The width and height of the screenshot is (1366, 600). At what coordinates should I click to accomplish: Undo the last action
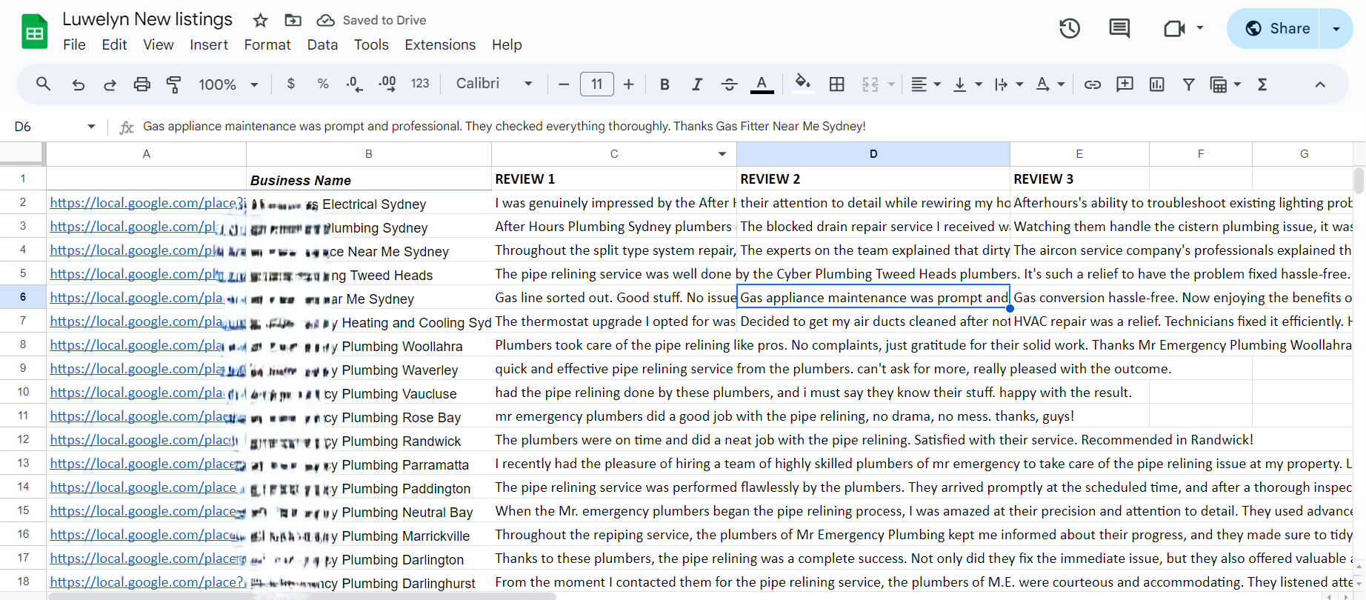click(x=78, y=84)
